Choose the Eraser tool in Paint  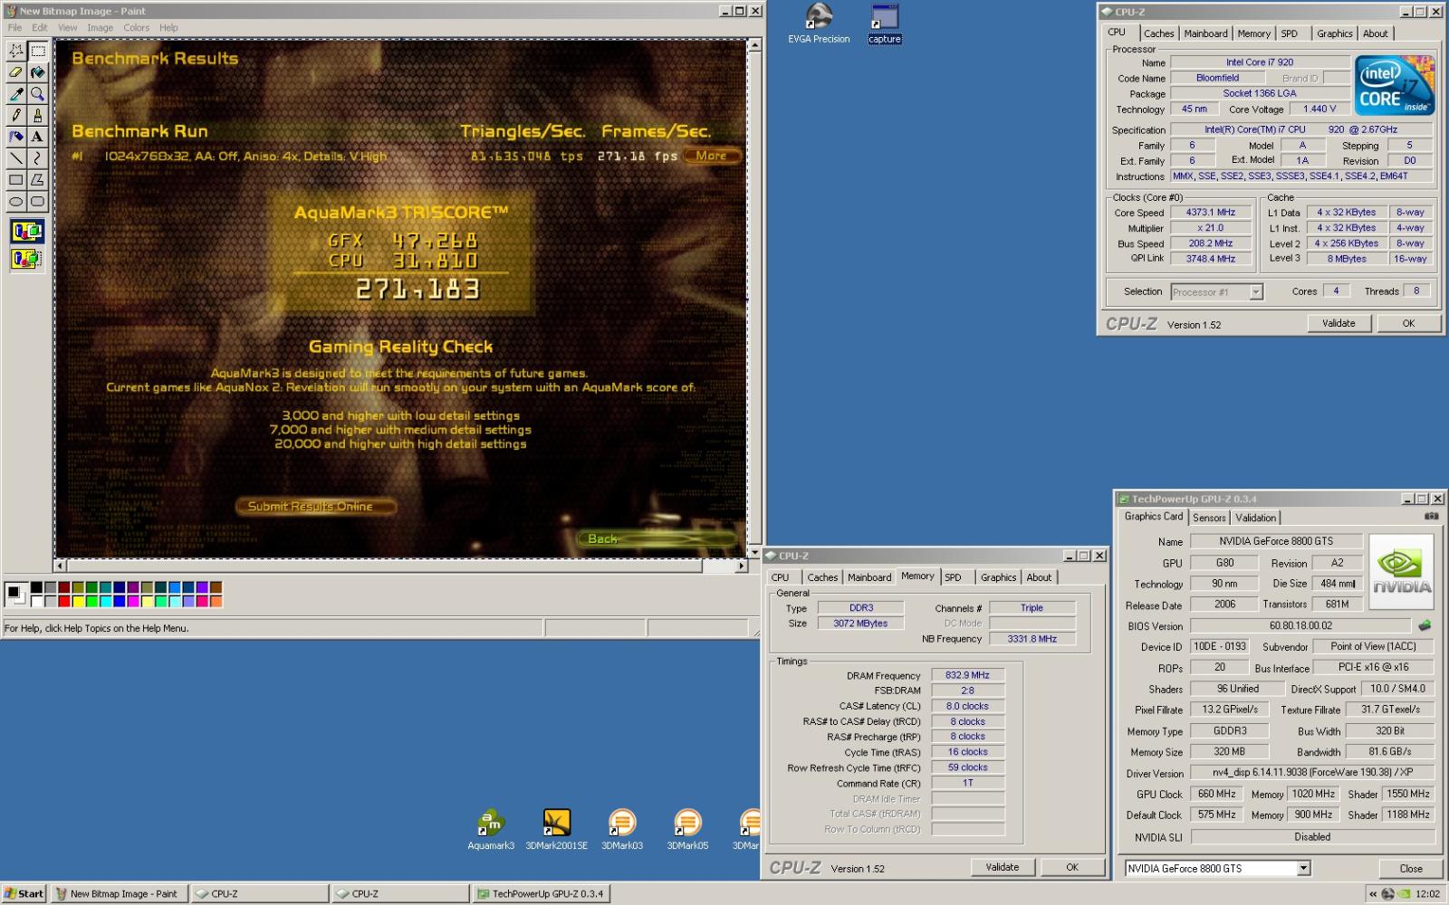[16, 72]
